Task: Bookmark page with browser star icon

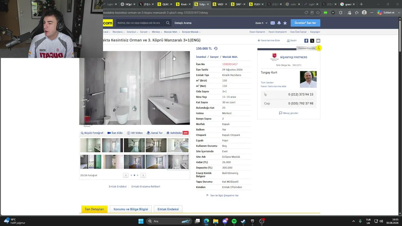Action: 318,13
